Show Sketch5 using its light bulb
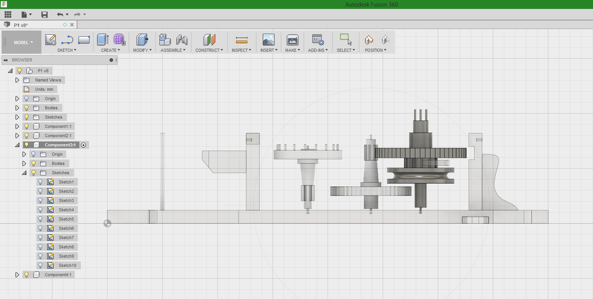This screenshot has width=593, height=299. pyautogui.click(x=40, y=219)
